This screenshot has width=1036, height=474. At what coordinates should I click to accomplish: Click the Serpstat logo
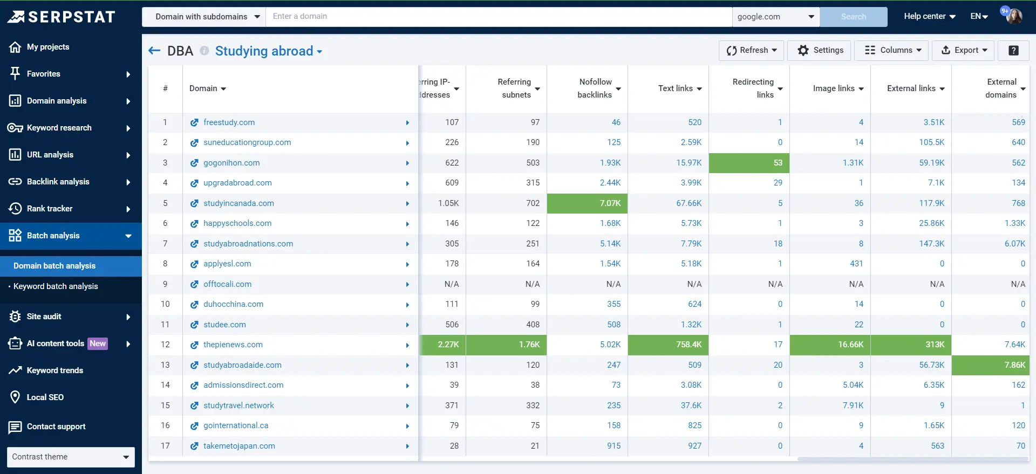[61, 17]
